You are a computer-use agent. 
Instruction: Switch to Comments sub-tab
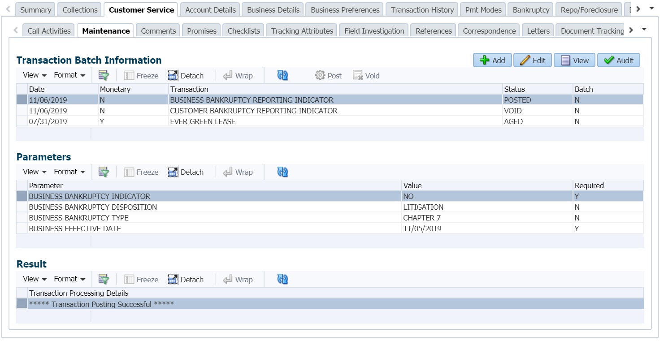coord(158,31)
